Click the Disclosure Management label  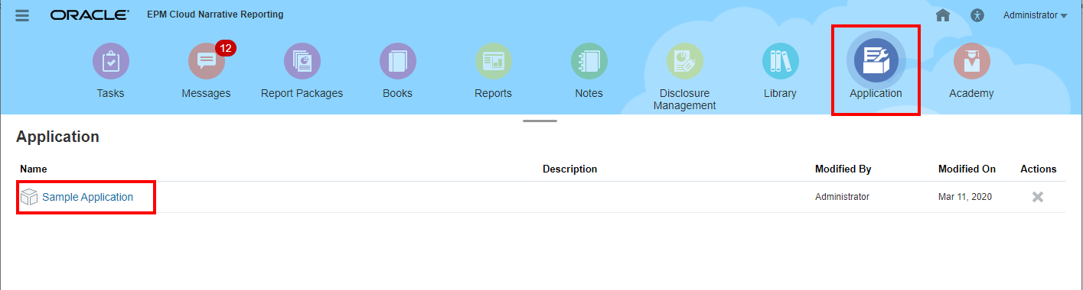(x=684, y=99)
